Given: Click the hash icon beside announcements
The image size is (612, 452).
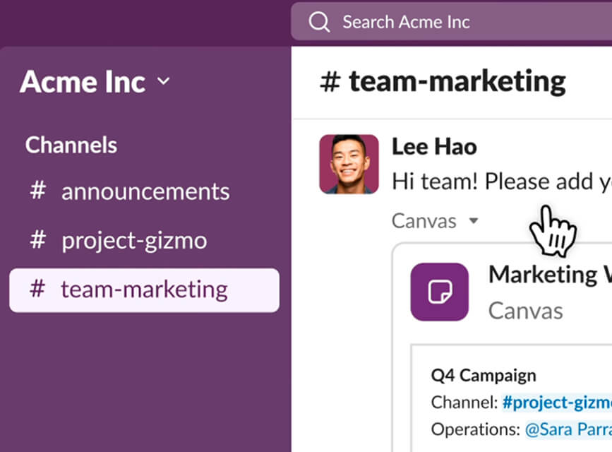Looking at the screenshot, I should coord(38,190).
